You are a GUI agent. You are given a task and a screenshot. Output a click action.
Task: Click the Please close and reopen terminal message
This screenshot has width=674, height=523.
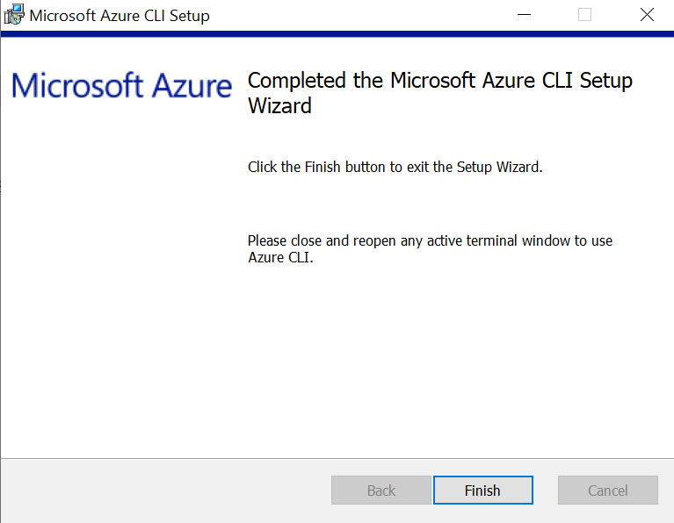430,249
